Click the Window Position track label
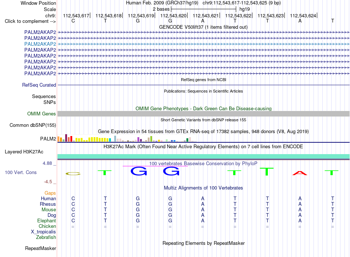 pos(38,3)
